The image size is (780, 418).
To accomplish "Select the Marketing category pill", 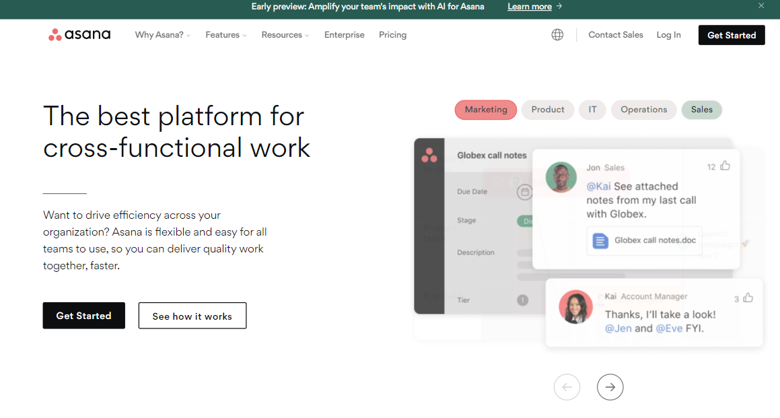I will [x=486, y=110].
